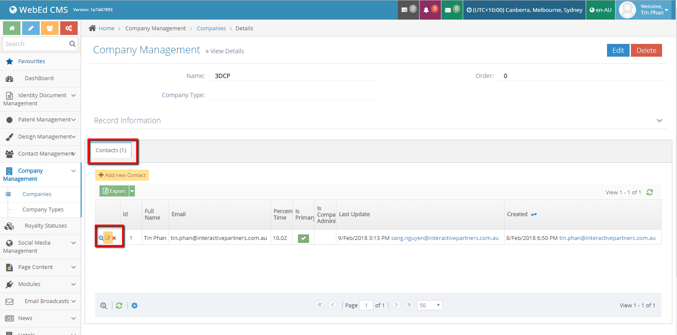Click the blue Edit button
The image size is (677, 335).
618,50
